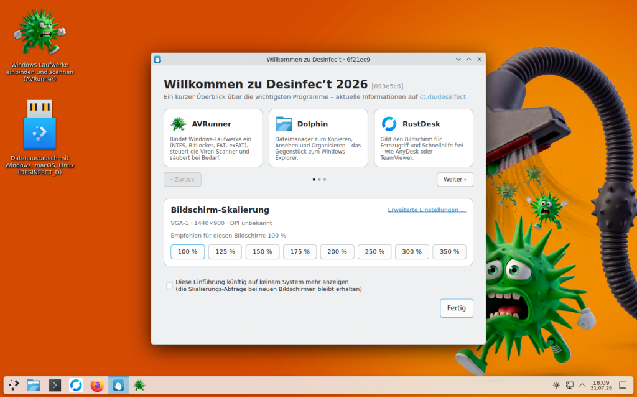Expand the hidden system tray icons arrow

click(582, 385)
